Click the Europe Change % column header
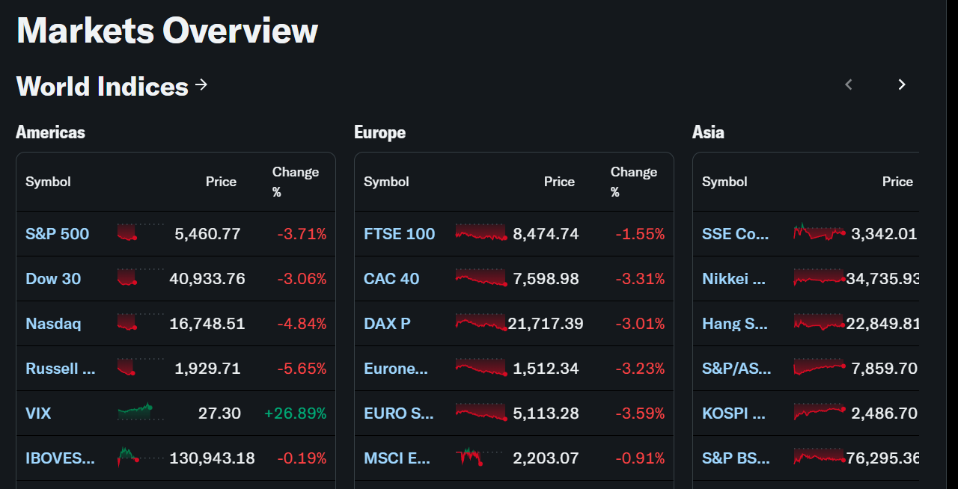This screenshot has height=489, width=958. click(634, 182)
